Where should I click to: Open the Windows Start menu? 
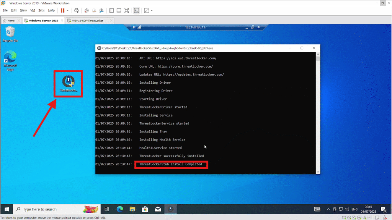click(x=7, y=209)
